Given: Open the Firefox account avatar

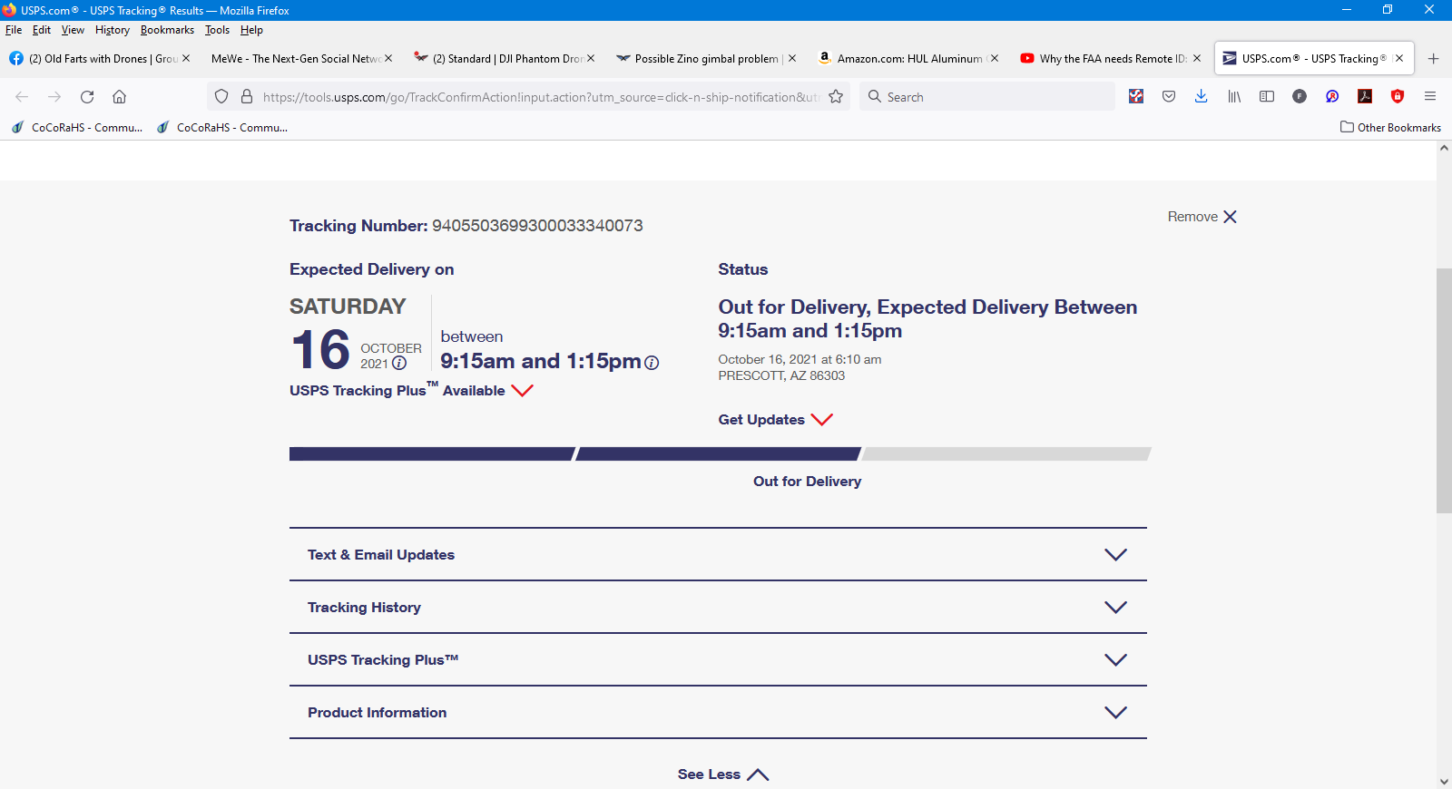Looking at the screenshot, I should pyautogui.click(x=1300, y=96).
